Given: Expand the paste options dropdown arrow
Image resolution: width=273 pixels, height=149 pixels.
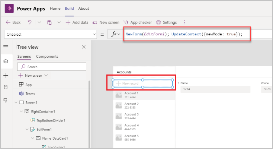Looking at the screenshot, I should (59, 22).
